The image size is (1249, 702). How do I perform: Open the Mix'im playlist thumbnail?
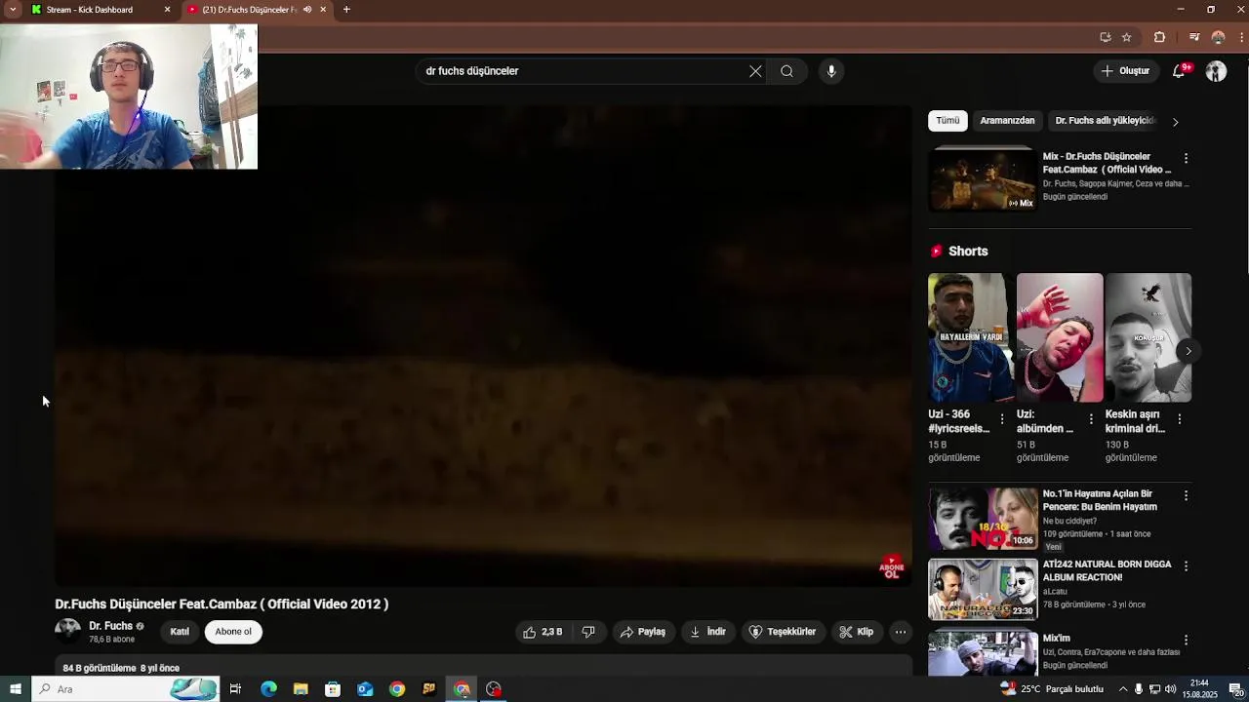click(983, 653)
